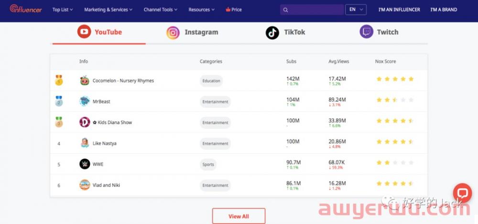Expand the Resources menu

tap(201, 10)
